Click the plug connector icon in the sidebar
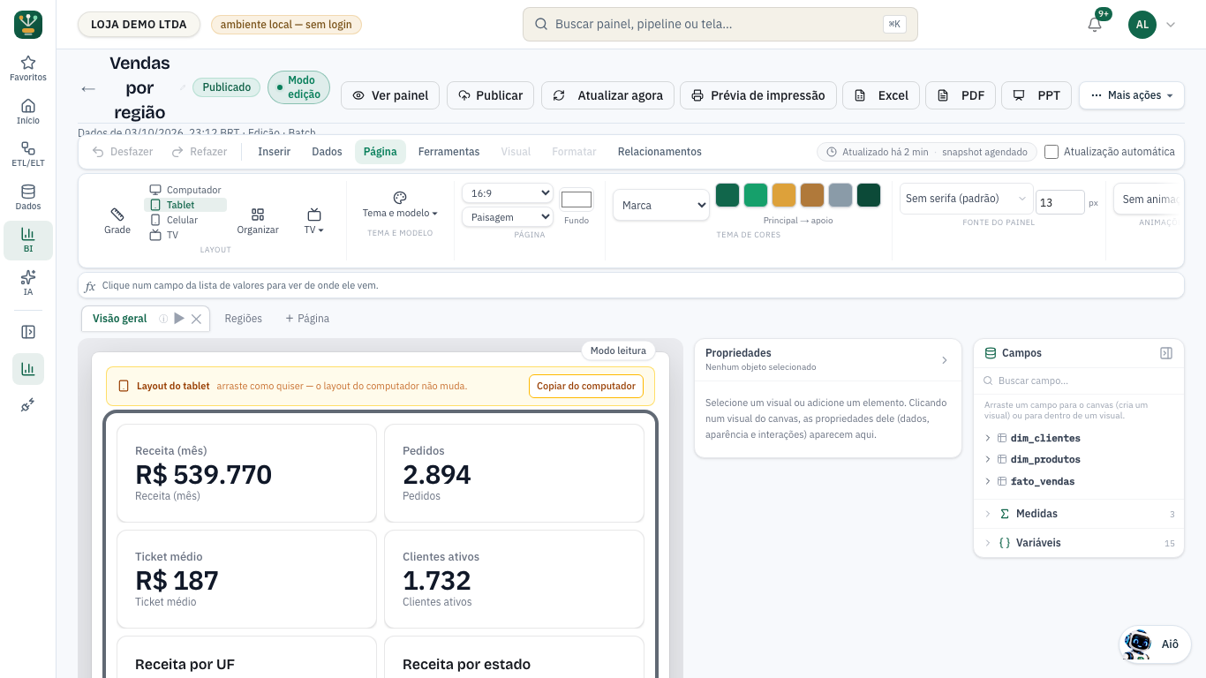 click(x=28, y=405)
